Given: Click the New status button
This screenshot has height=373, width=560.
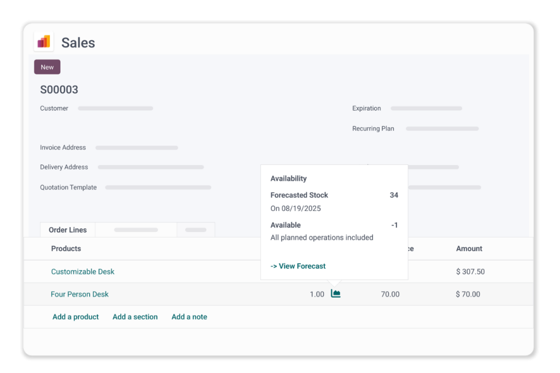Looking at the screenshot, I should [x=47, y=67].
